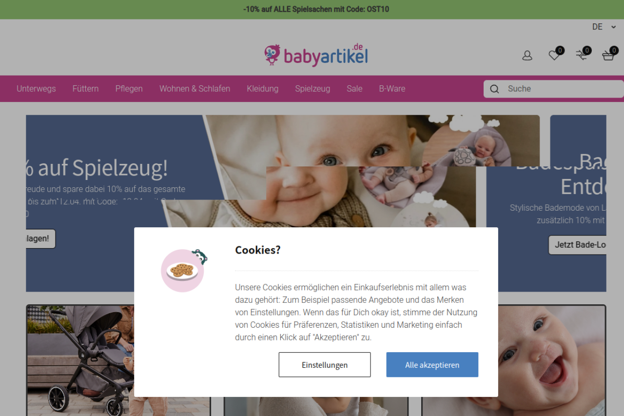This screenshot has height=416, width=624.
Task: Open the Unterwegs menu
Action: pyautogui.click(x=36, y=89)
